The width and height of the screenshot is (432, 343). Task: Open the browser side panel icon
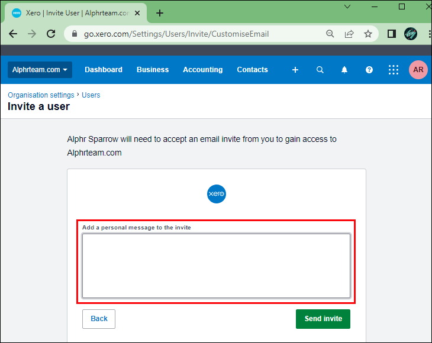click(392, 34)
